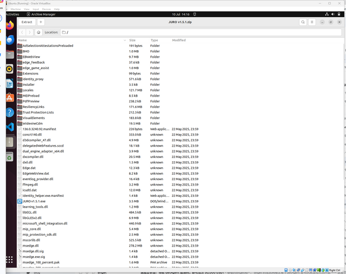Sort by the Modified column header

click(x=179, y=40)
